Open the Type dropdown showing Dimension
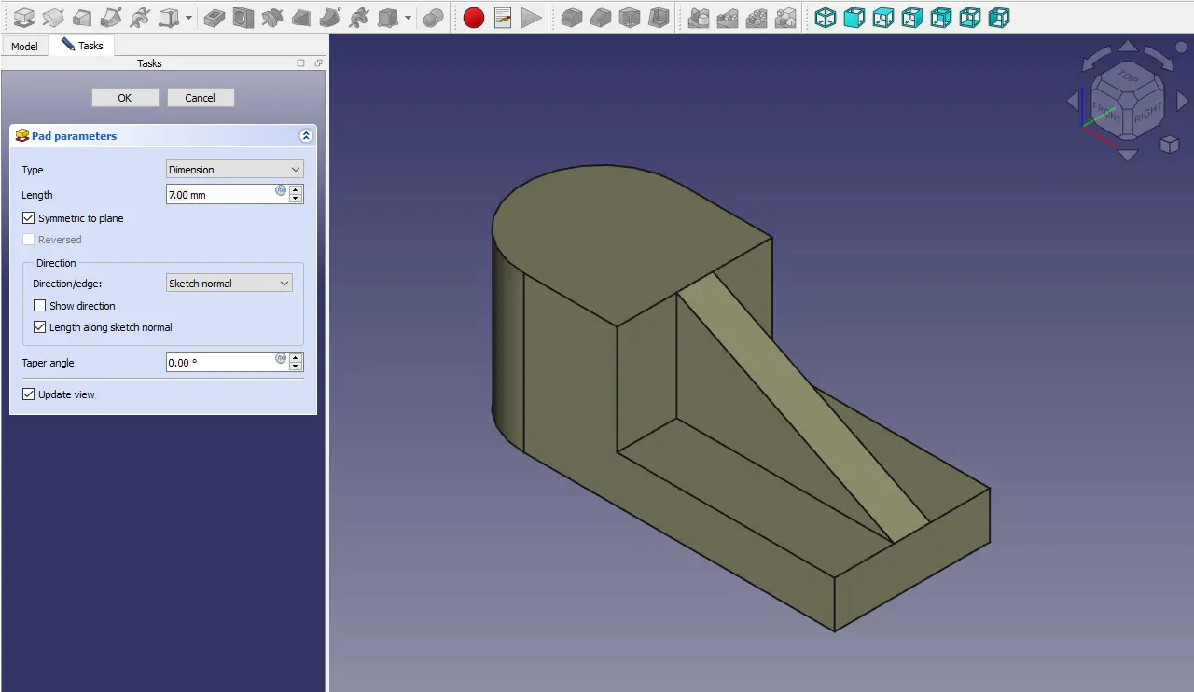1194x692 pixels. pos(234,170)
